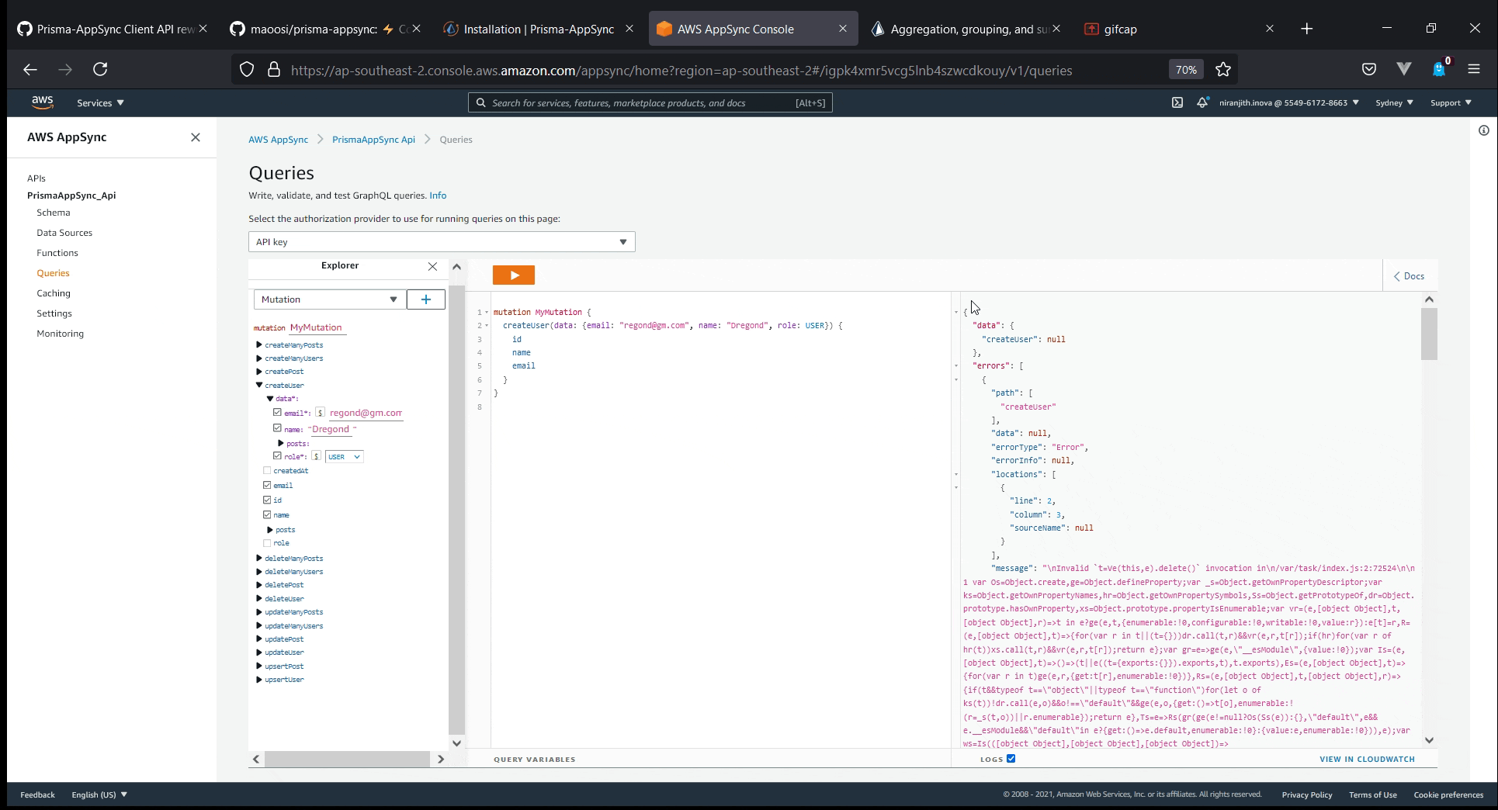Open a new browser tab
This screenshot has height=810, width=1498.
[1307, 29]
